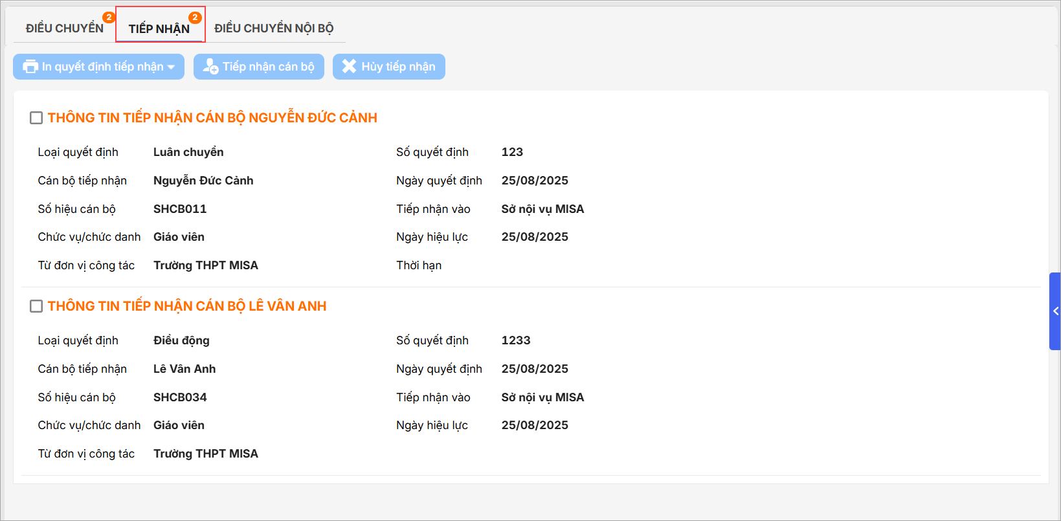Click the heading for Lê Vân Anh's reception info
Viewport: 1061px width, 521px height.
pos(187,306)
